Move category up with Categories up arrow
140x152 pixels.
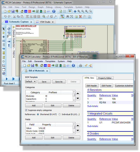click(x=78, y=94)
